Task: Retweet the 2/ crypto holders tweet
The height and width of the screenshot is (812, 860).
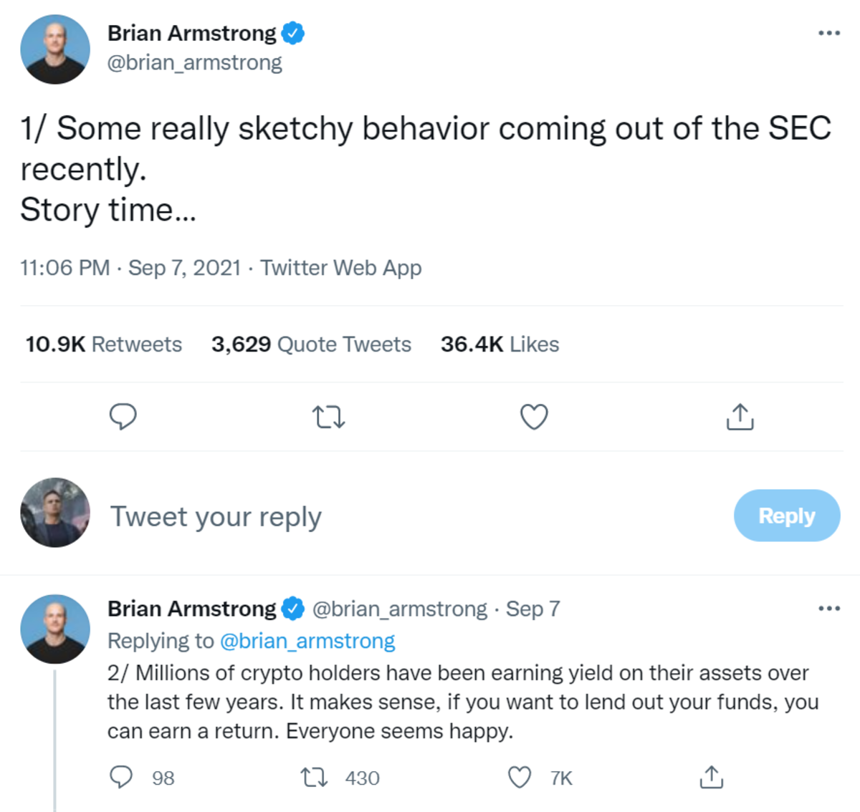Action: pyautogui.click(x=314, y=777)
